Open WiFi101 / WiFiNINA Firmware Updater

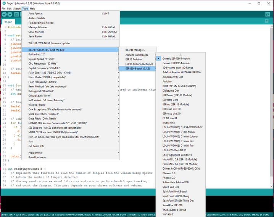[71, 43]
